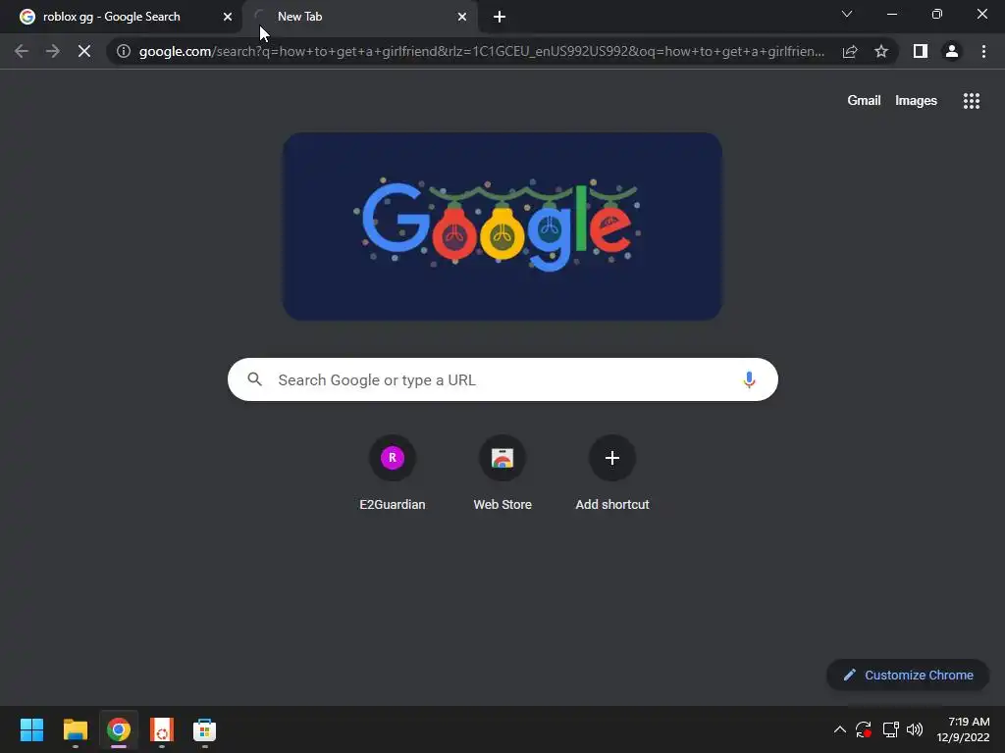
Task: Open the Images link
Action: [x=916, y=101]
